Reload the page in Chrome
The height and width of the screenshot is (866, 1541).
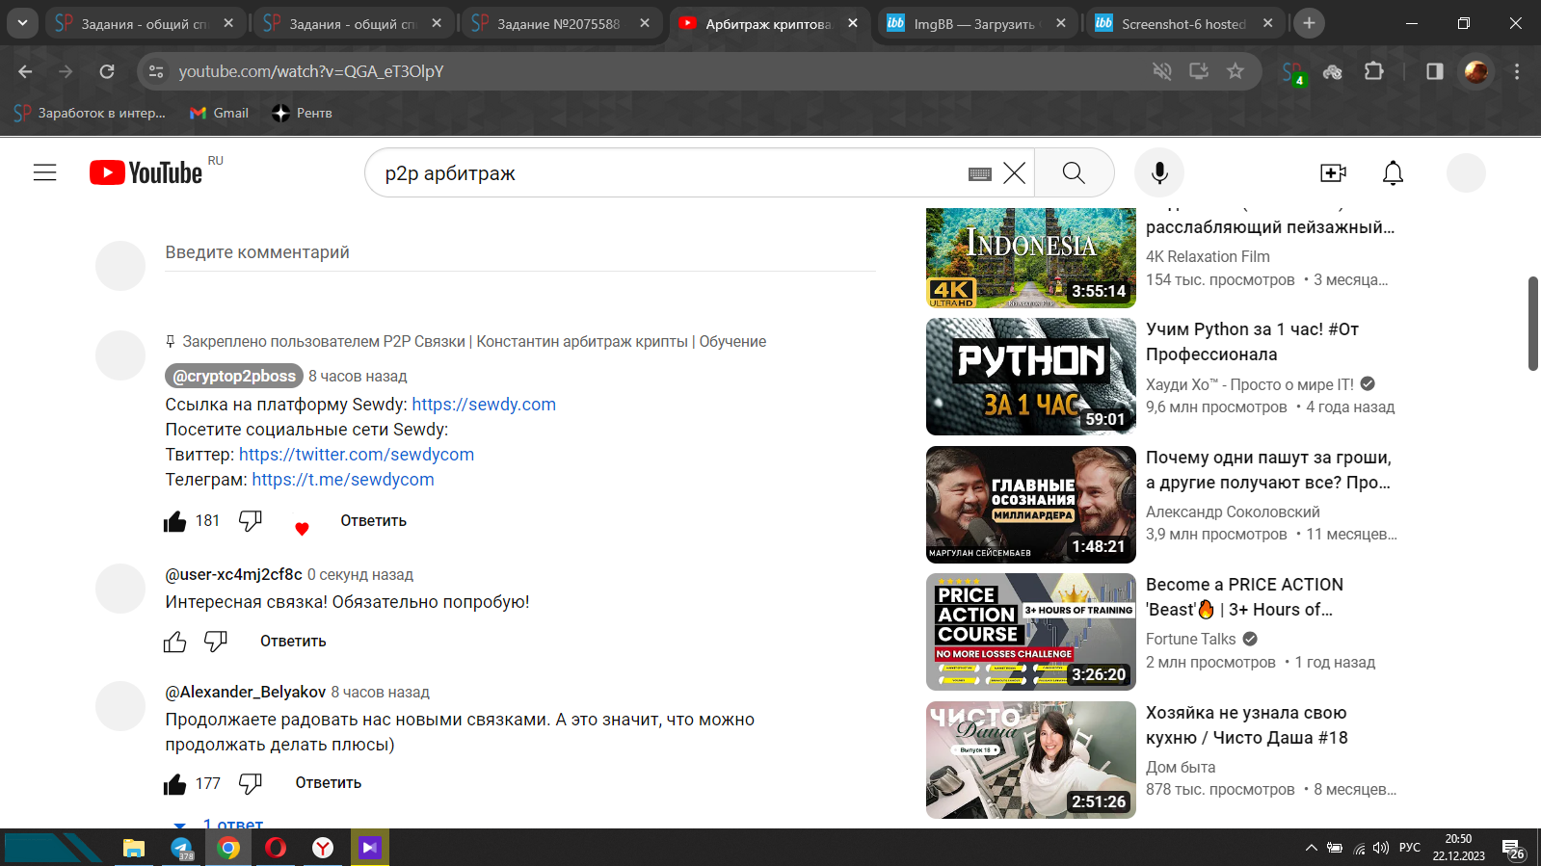[107, 71]
